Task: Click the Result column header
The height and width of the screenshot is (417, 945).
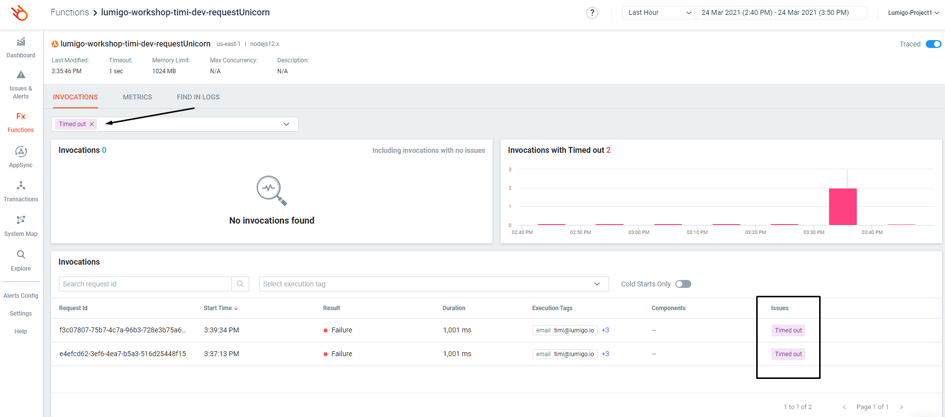Action: point(332,308)
